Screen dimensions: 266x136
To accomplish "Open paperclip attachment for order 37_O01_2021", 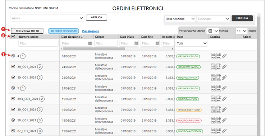I will (224, 131).
